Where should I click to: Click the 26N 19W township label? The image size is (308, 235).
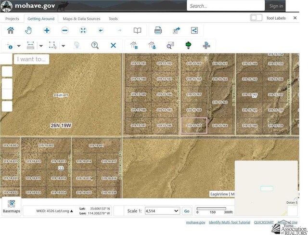61,125
